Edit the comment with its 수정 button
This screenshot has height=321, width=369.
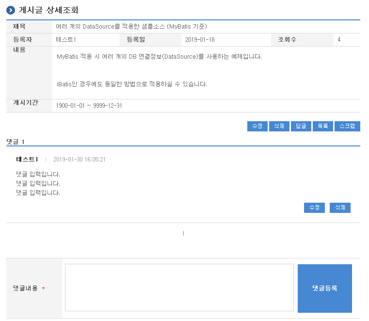coord(314,208)
